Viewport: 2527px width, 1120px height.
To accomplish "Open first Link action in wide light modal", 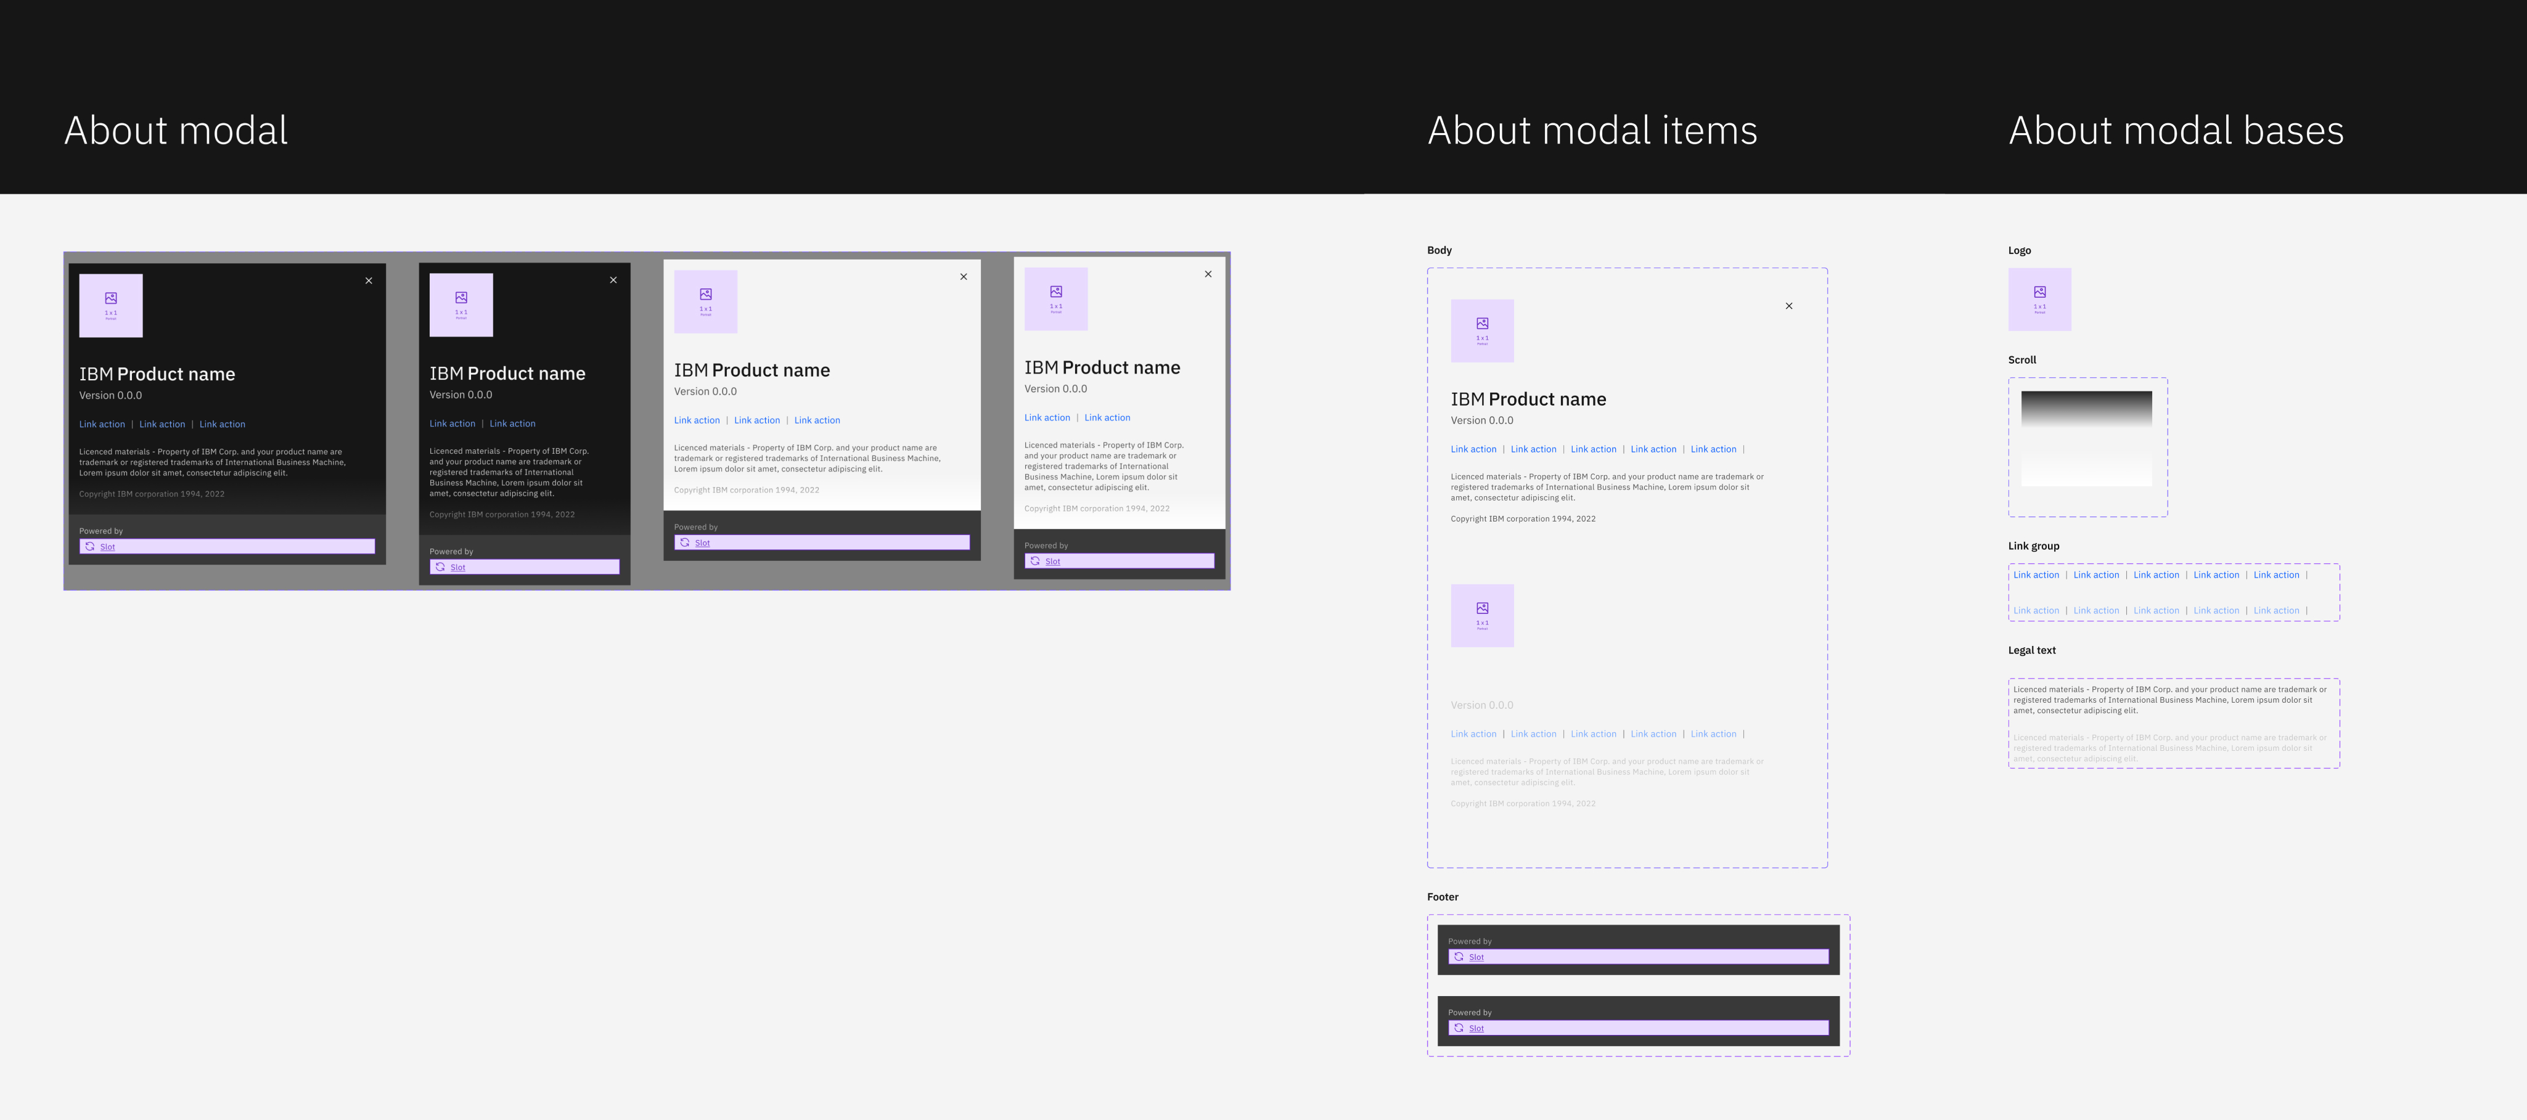I will pos(697,421).
